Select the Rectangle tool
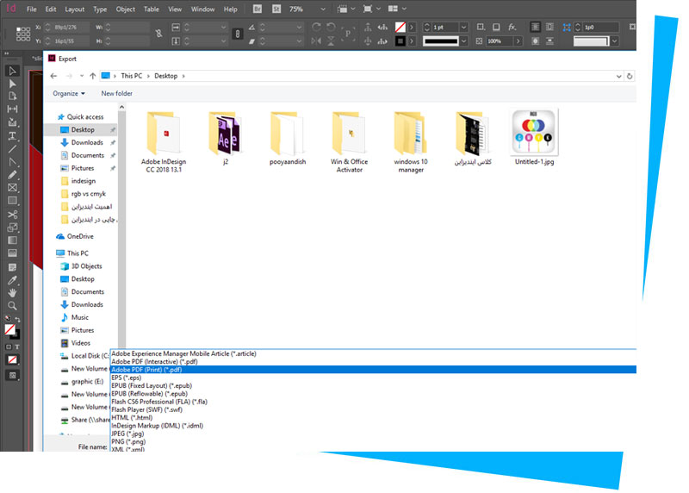 click(x=12, y=201)
